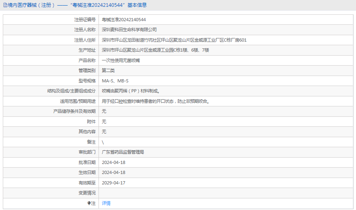
Task: Click the 适用范围/预期用途 label
Action: click(x=78, y=101)
